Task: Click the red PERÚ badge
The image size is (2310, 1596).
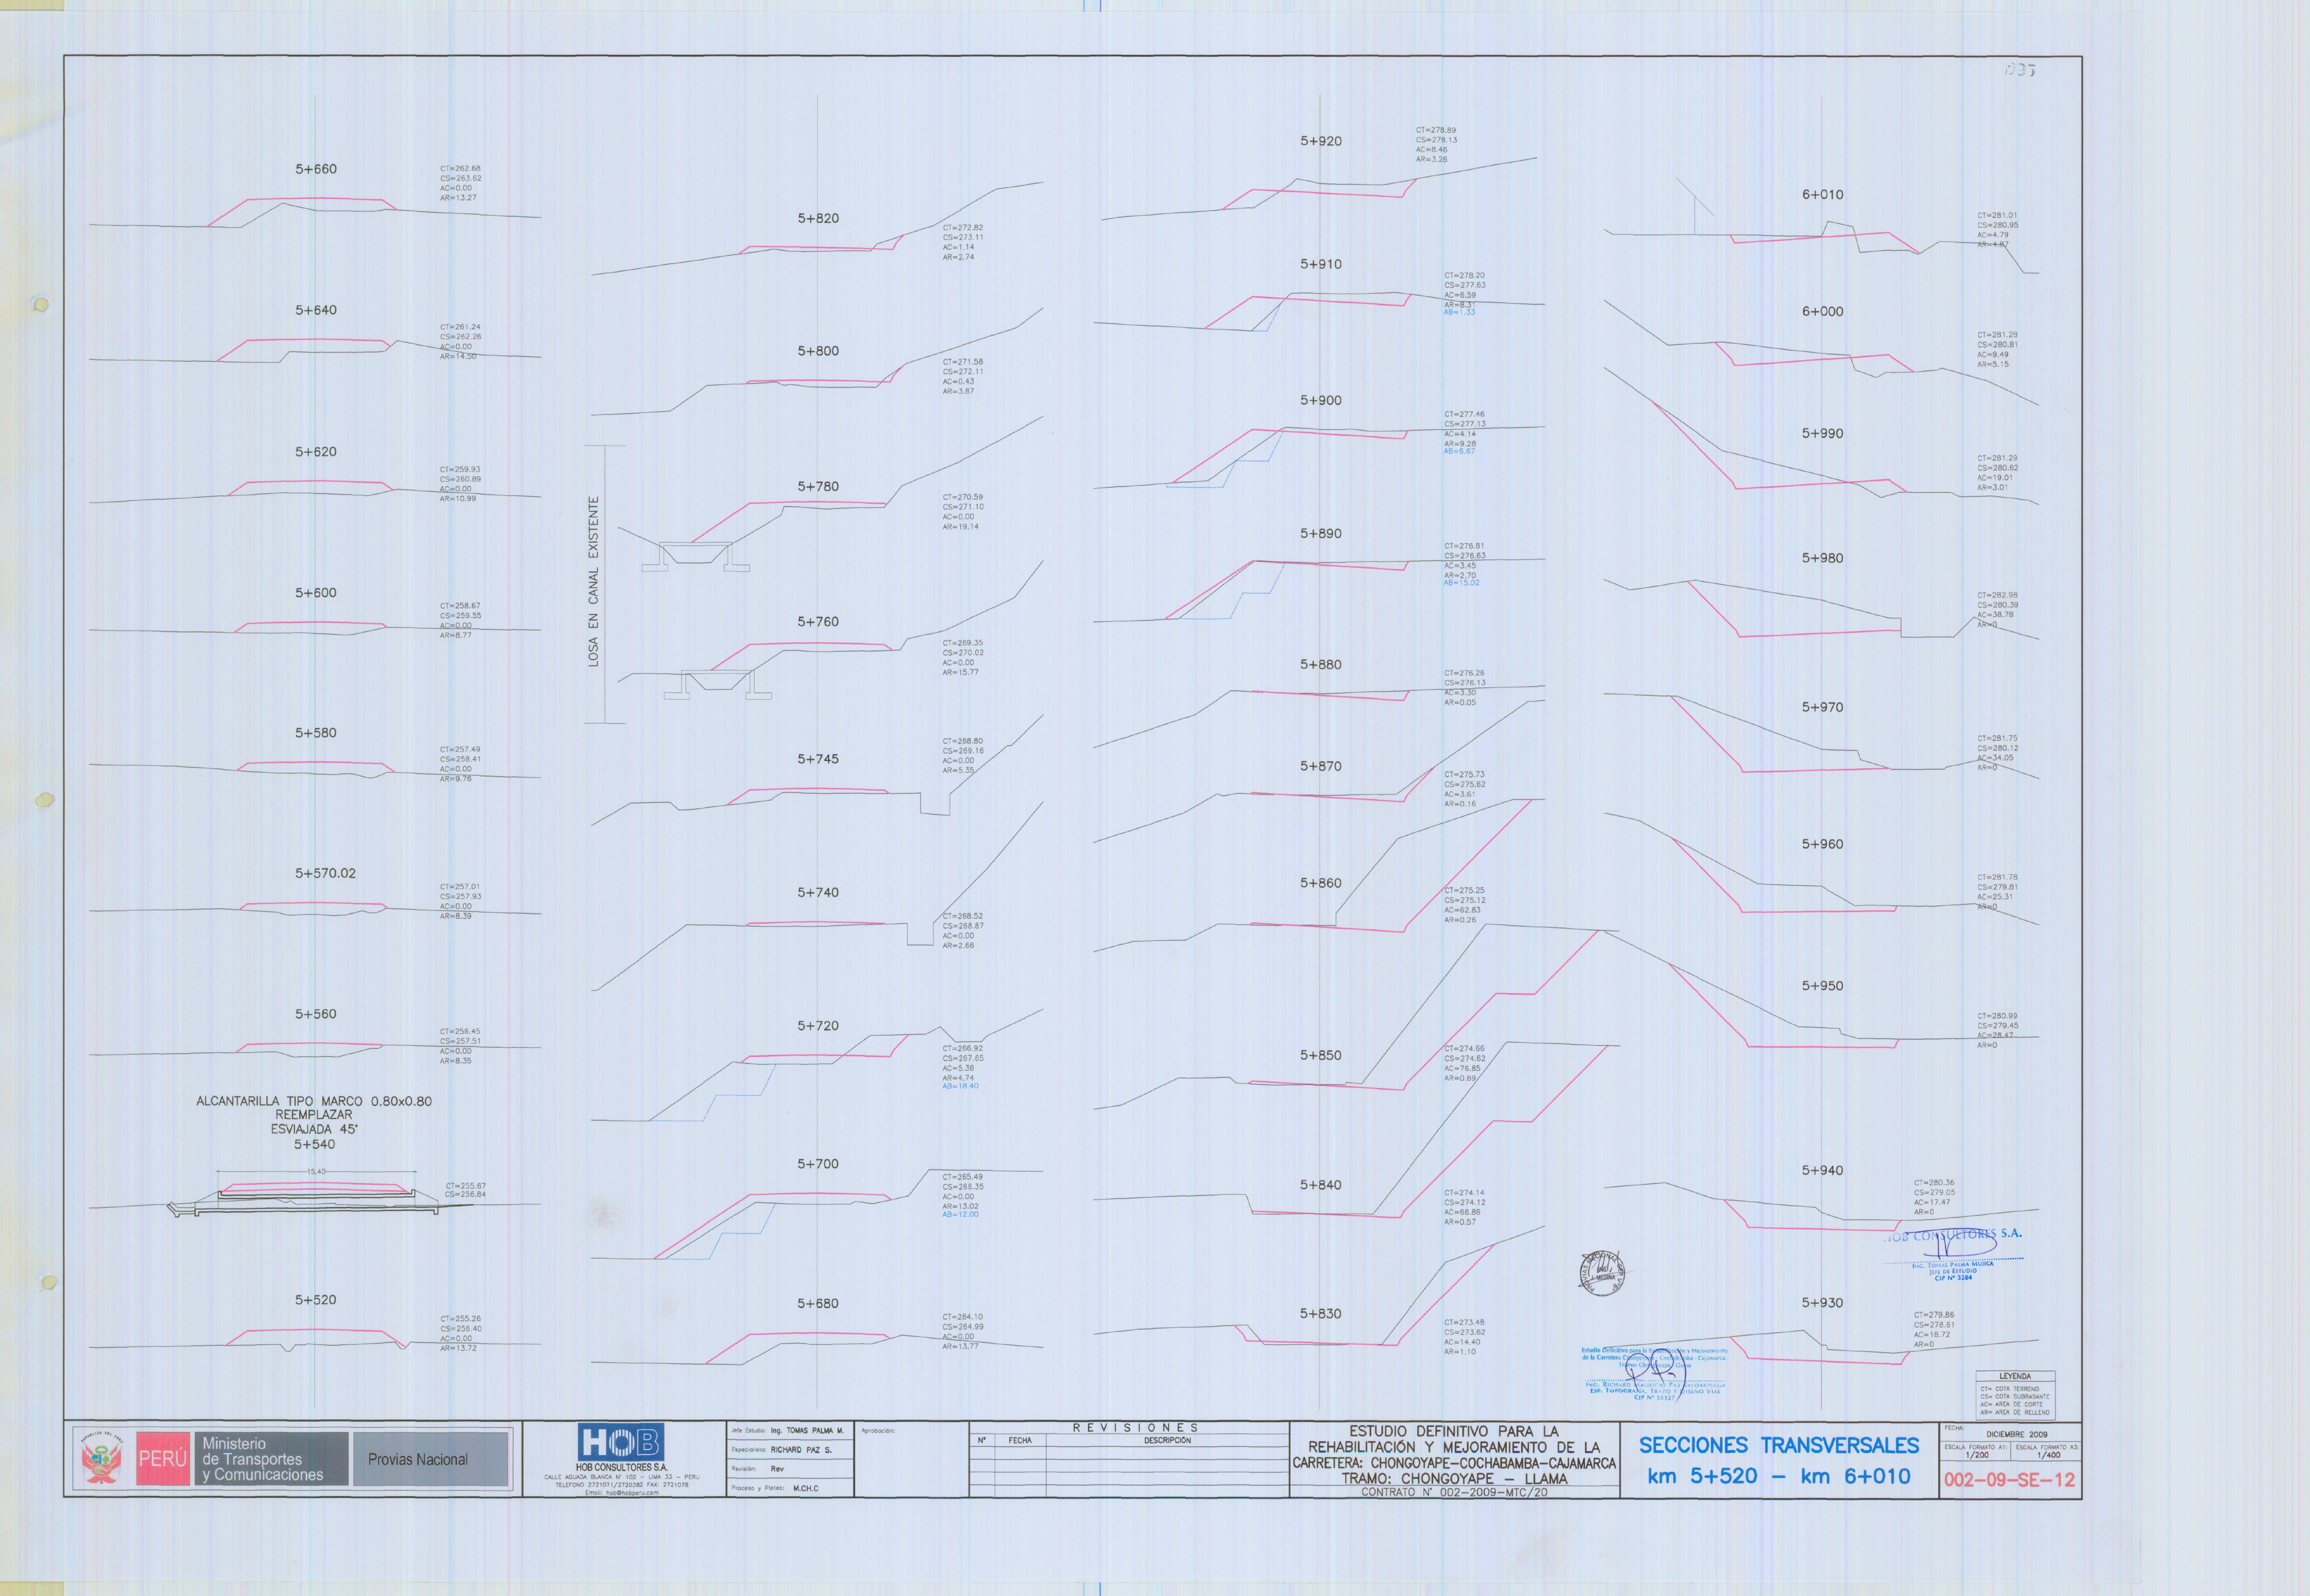Action: tap(163, 1459)
